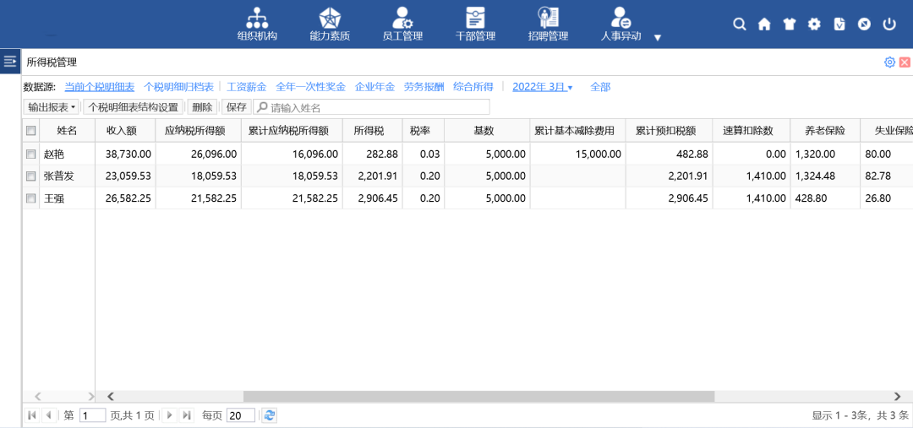Toggle the left sidebar menu icon
913x428 pixels.
tap(10, 61)
